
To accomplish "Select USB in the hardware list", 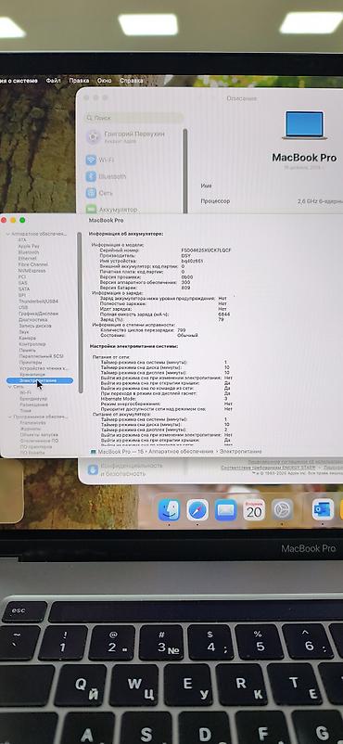I will 23,307.
